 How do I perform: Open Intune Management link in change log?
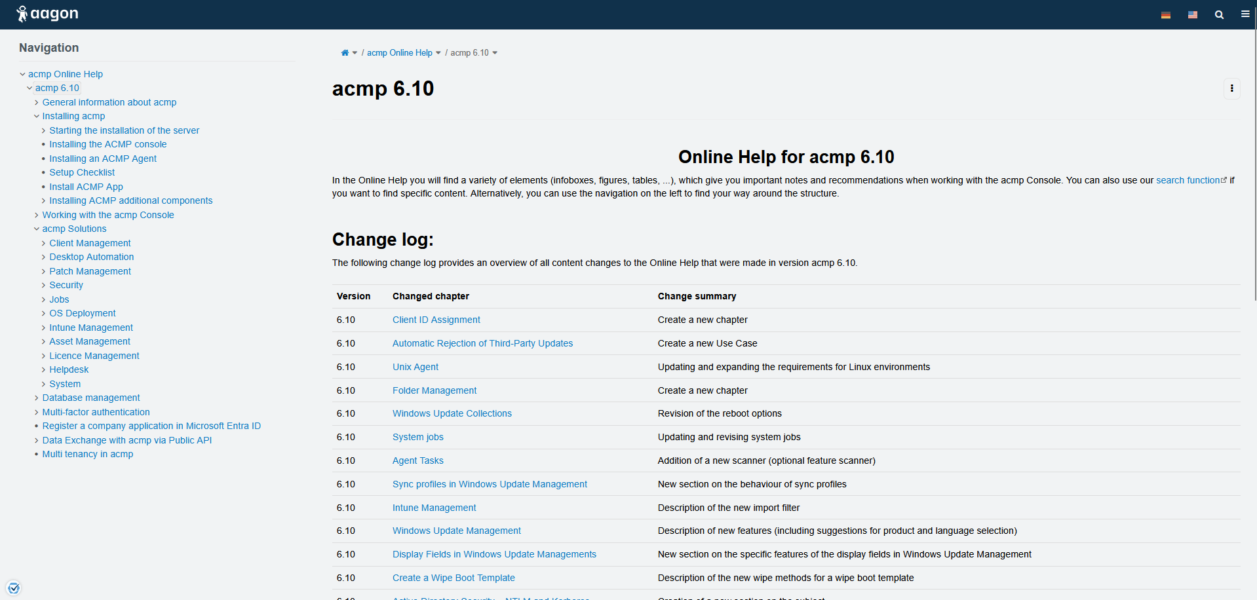coord(435,508)
